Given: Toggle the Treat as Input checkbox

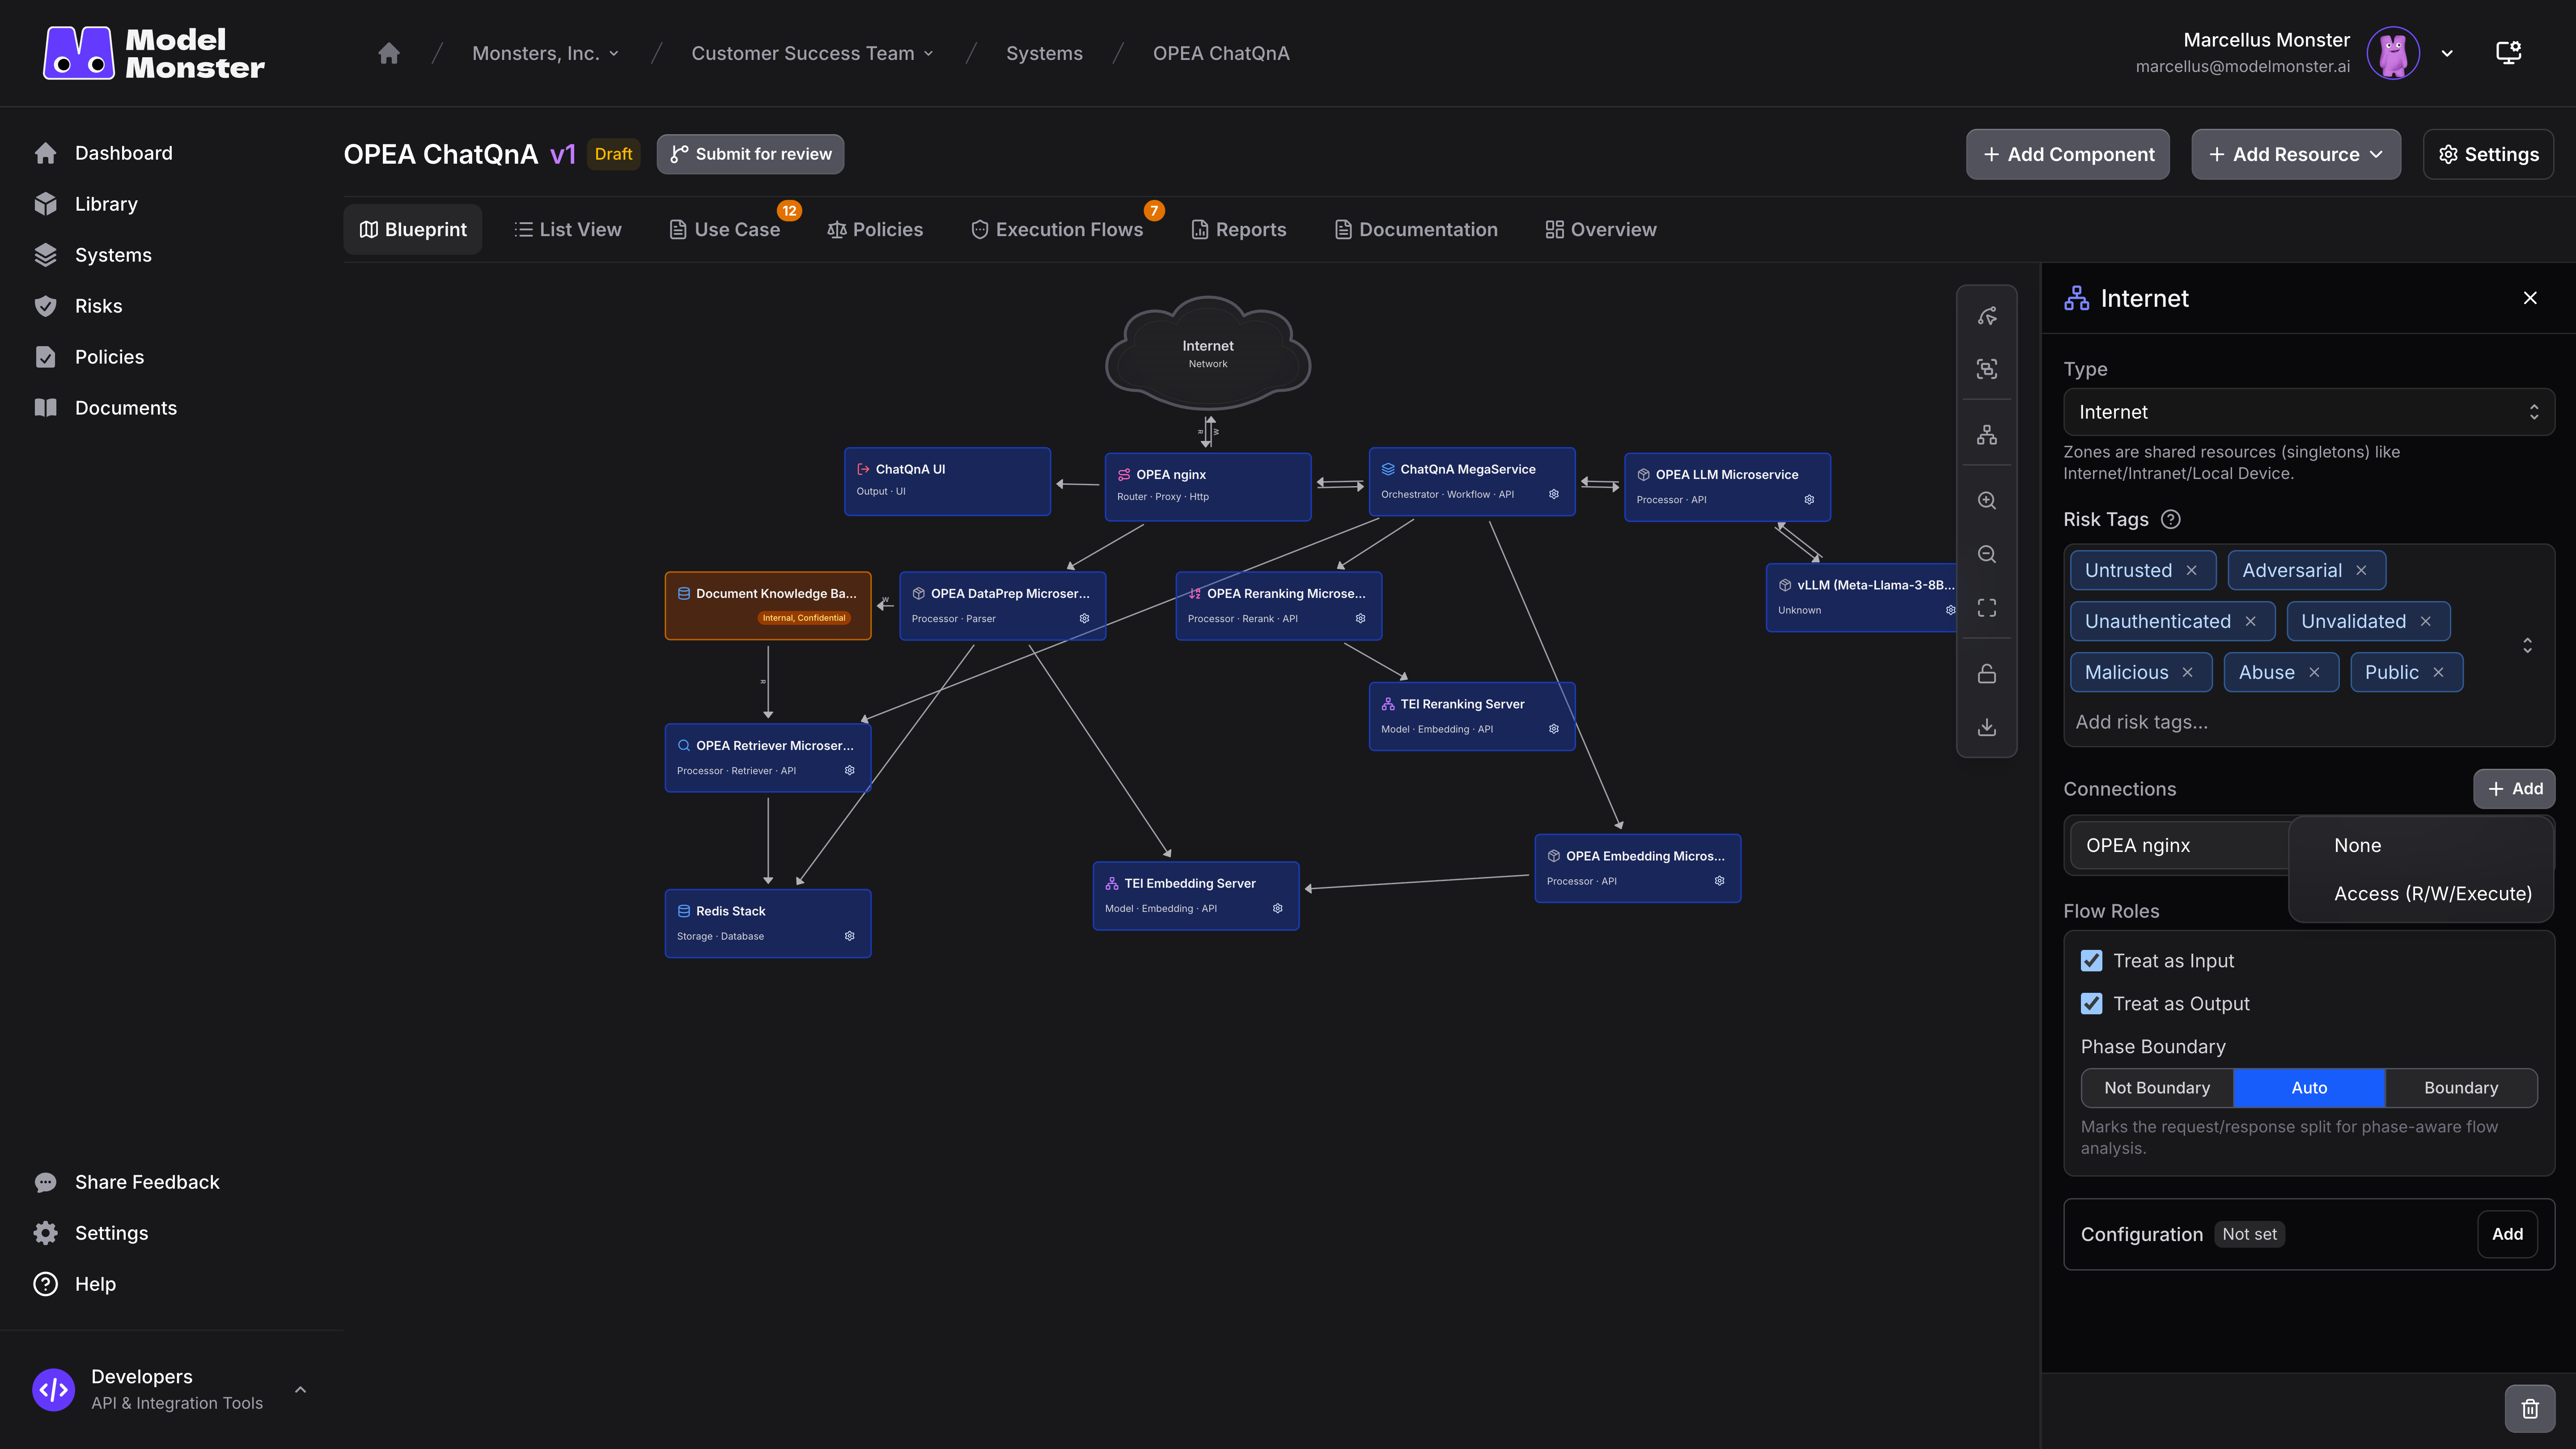Looking at the screenshot, I should [2091, 961].
